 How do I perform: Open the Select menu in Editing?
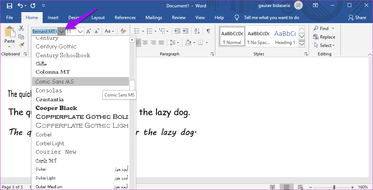click(x=324, y=45)
